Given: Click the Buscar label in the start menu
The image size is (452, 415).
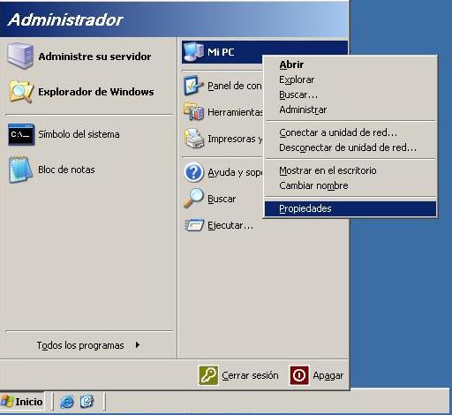Looking at the screenshot, I should tap(222, 199).
